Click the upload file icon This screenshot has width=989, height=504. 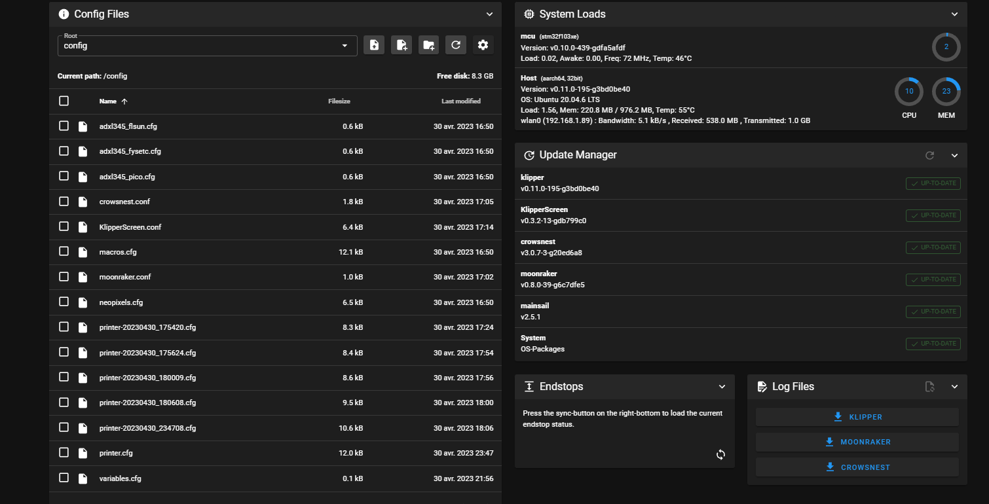point(374,45)
